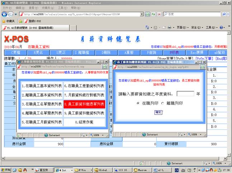Click the browser Back arrow button
Viewport: 232px width, 173px height.
point(4,14)
